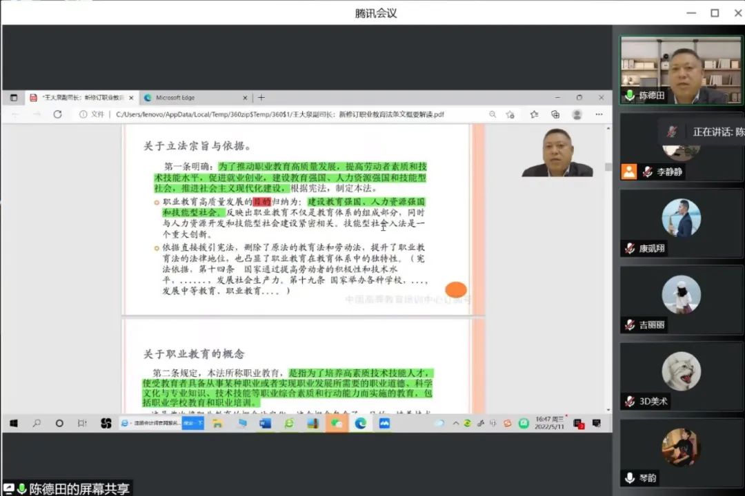Screen dimensions: 745x496
Task: Open Edge settings and more ellipsis menu
Action: pyautogui.click(x=599, y=114)
